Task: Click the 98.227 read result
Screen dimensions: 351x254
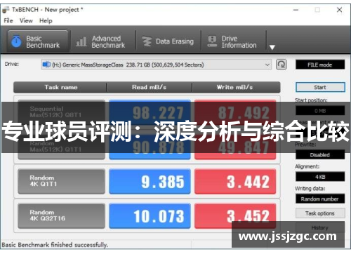Action: point(150,112)
